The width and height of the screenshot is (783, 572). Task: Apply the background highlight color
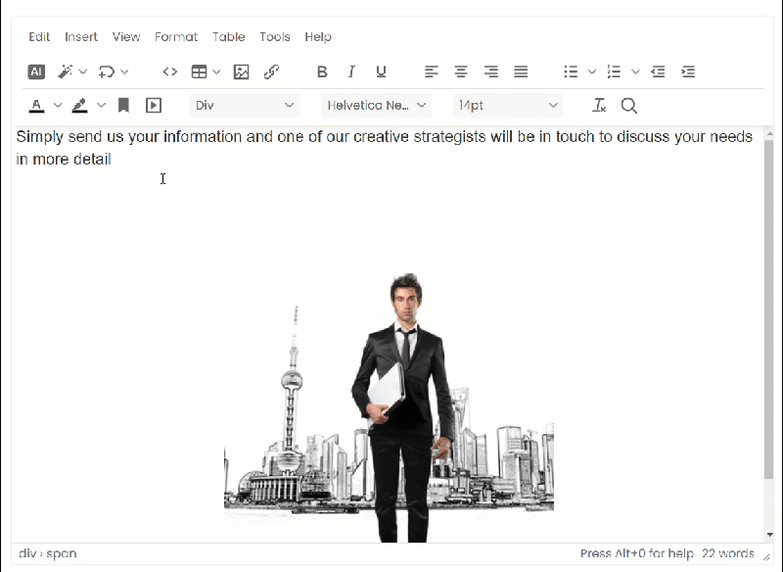click(x=80, y=106)
